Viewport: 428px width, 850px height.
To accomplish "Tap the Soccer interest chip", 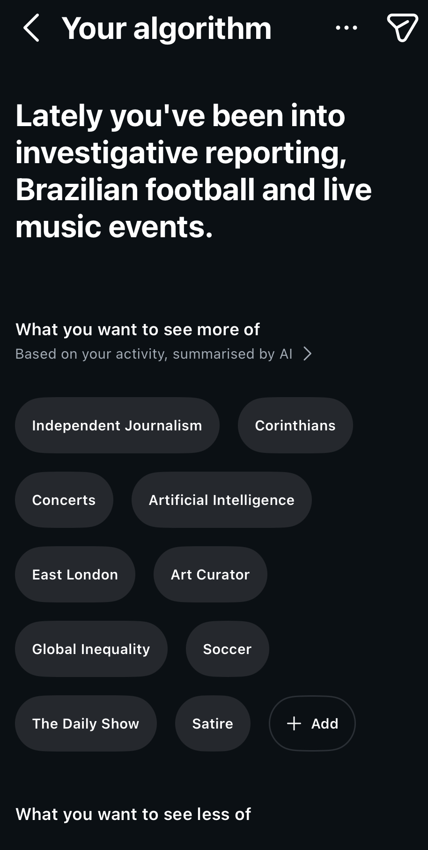I will [227, 649].
